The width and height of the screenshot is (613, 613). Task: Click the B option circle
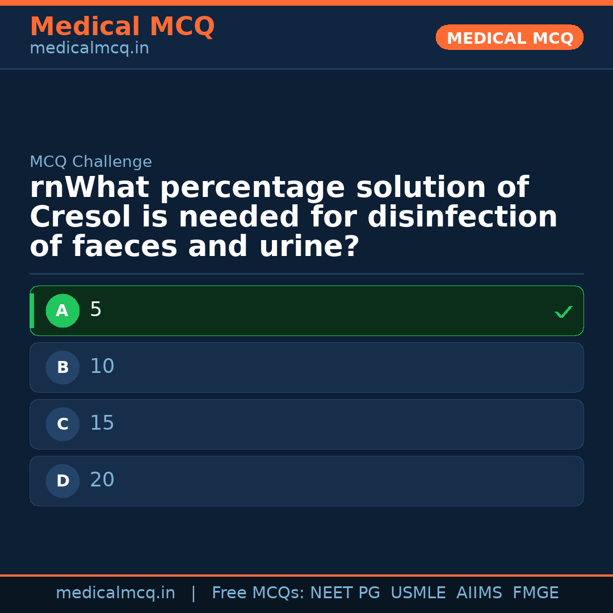coord(62,367)
